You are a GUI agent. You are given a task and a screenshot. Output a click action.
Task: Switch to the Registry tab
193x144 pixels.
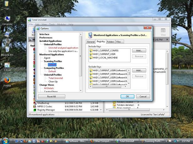coord(101,42)
